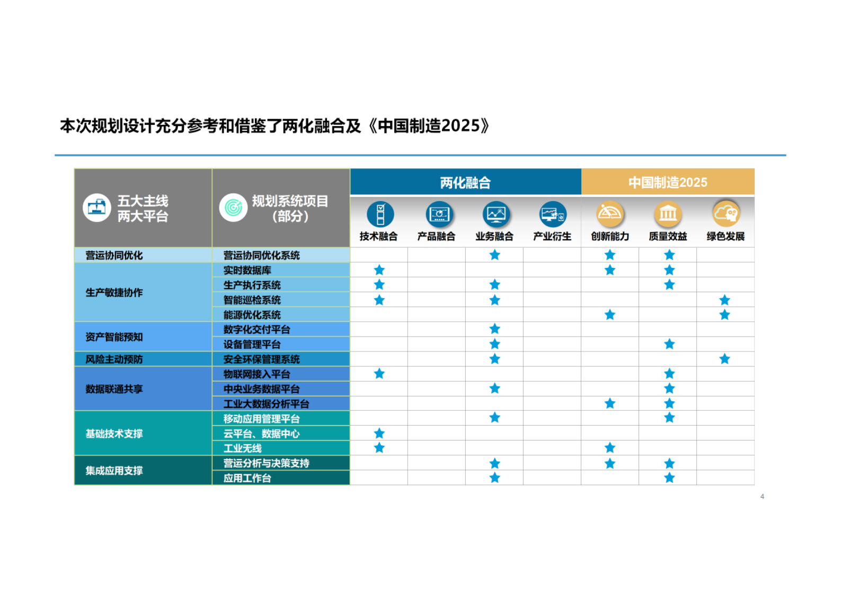Screen dimensions: 841x594
Task: Click the 安全环保管理系统 row label
Action: pyautogui.click(x=262, y=359)
